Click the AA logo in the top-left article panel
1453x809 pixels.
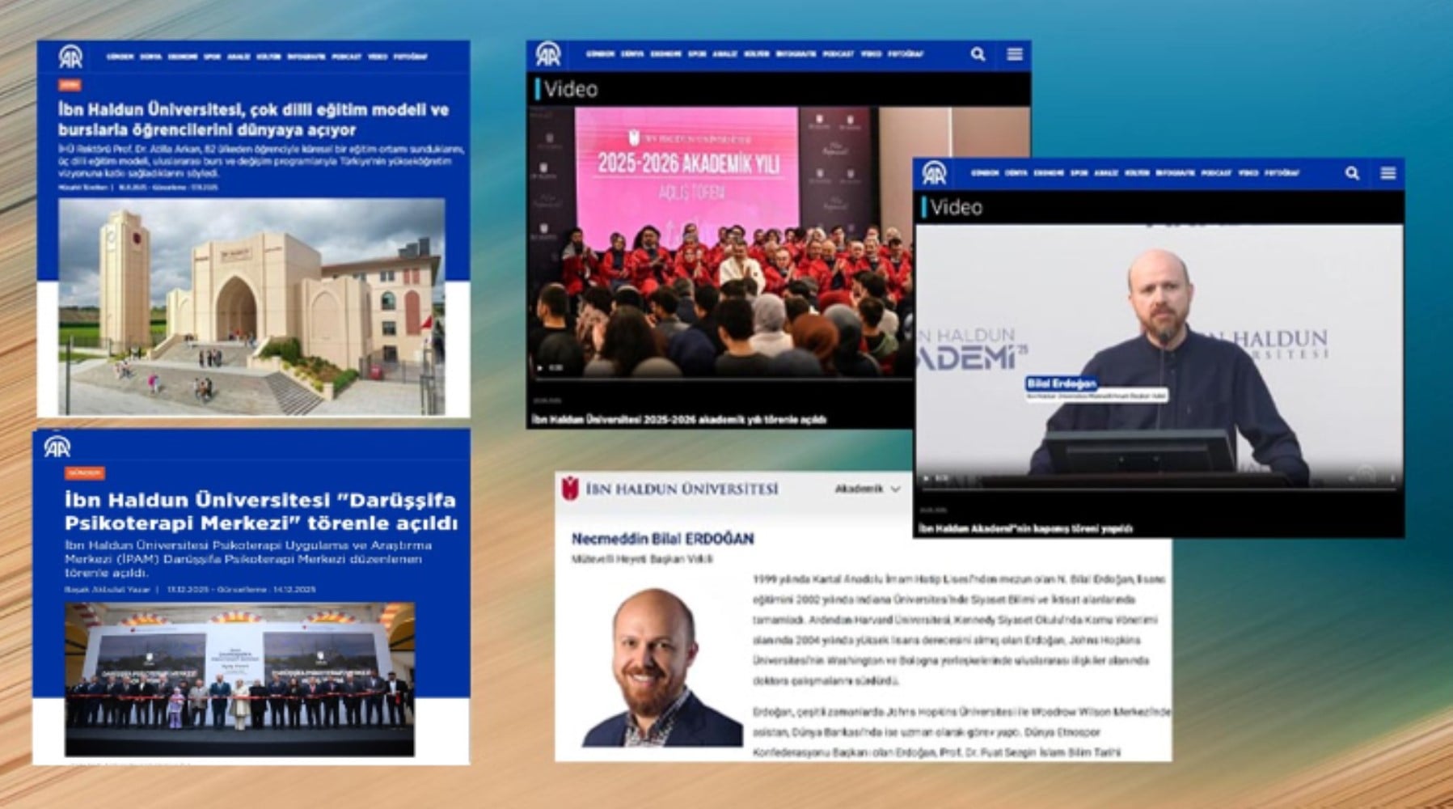coord(70,57)
